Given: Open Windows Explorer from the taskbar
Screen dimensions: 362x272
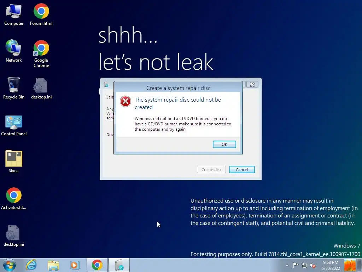Looking at the screenshot, I should (x=53, y=265).
